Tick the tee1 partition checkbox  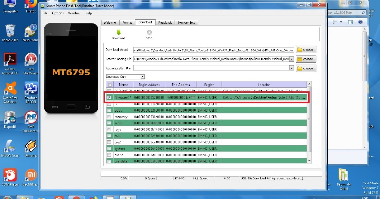pos(109,136)
